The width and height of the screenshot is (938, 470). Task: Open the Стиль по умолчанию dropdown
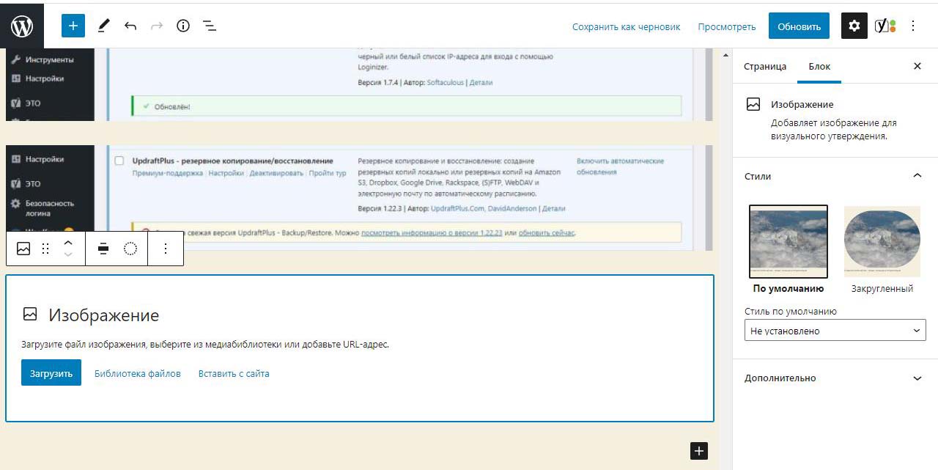tap(835, 331)
